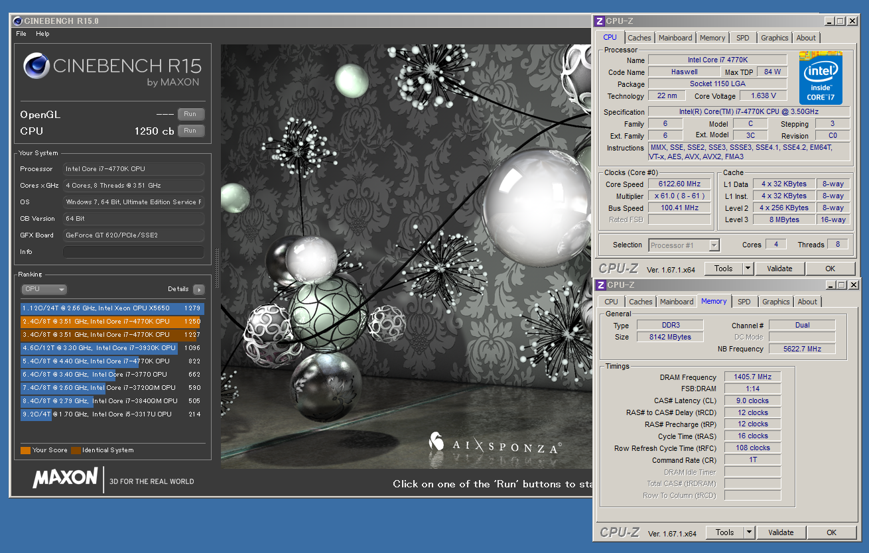Minimize the lower CPU-Z window
869x553 pixels.
[x=831, y=285]
